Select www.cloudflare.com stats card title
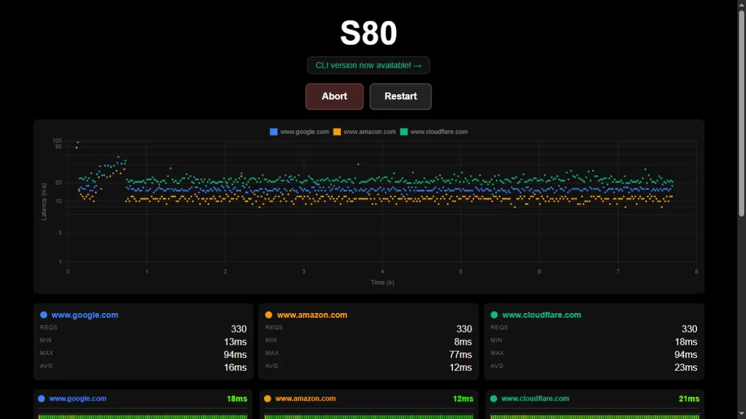 point(541,315)
